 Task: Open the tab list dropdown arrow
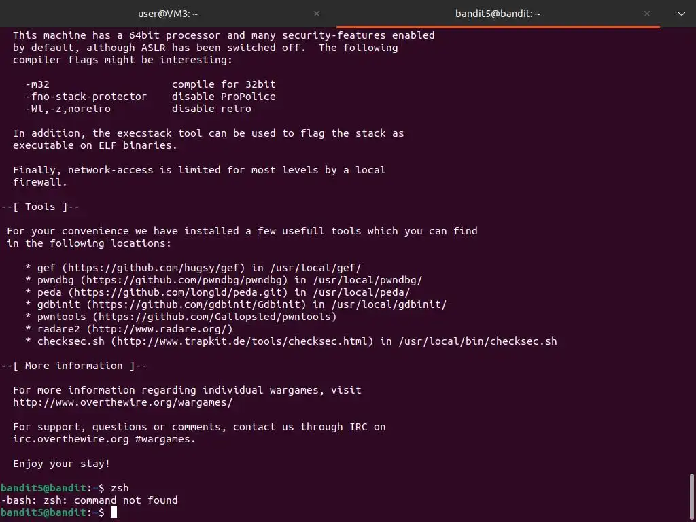pos(682,14)
